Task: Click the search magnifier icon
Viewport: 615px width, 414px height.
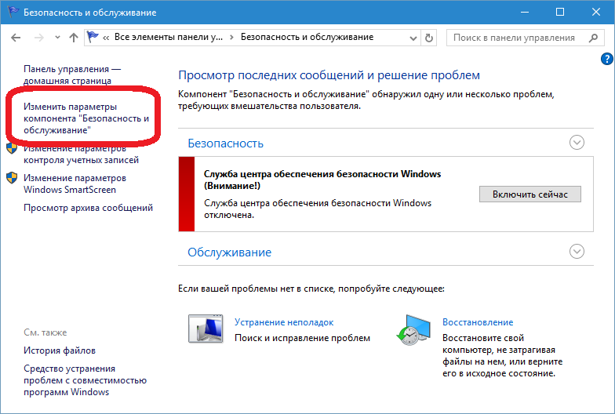Action: tap(593, 38)
